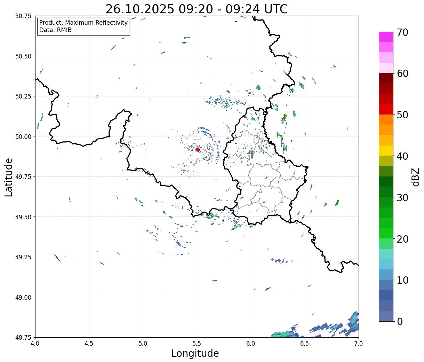The height and width of the screenshot is (362, 424).
Task: Click the longitude tick label 6.5
Action: pyautogui.click(x=305, y=344)
